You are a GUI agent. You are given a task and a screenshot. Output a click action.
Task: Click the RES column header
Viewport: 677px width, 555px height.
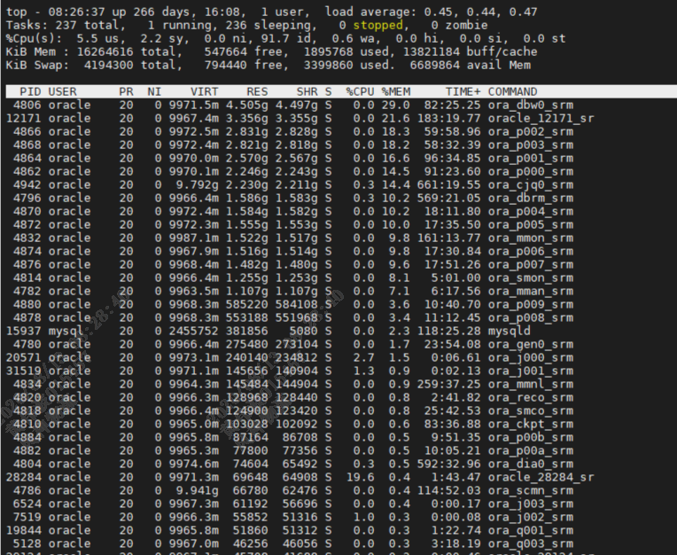coord(257,91)
